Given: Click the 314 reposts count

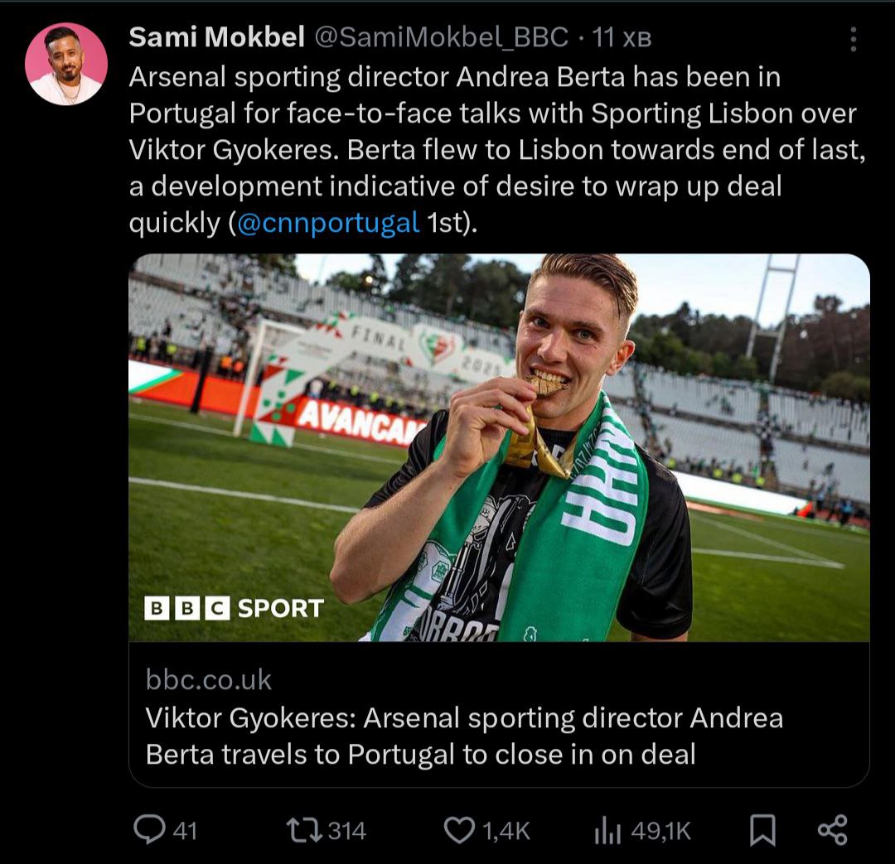Looking at the screenshot, I should coord(347,830).
